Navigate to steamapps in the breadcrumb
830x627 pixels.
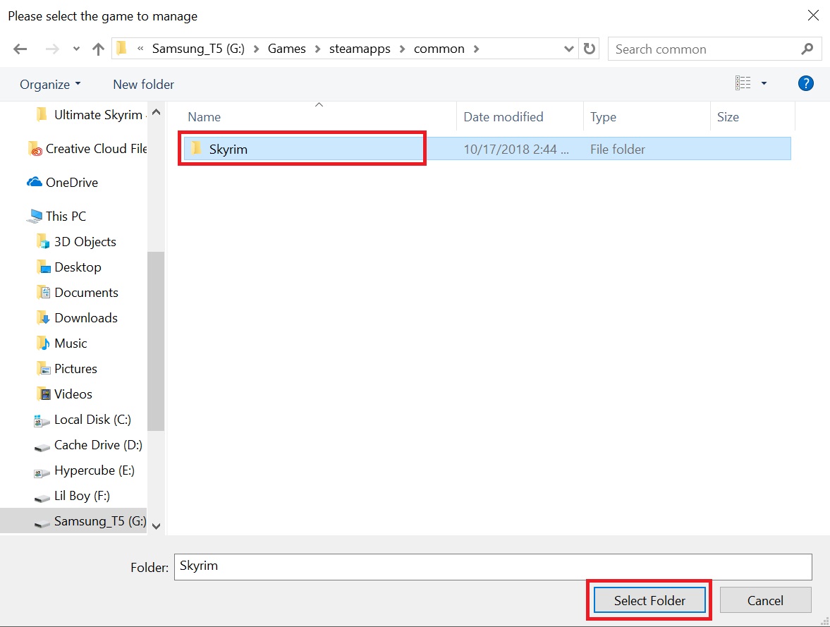pyautogui.click(x=360, y=49)
